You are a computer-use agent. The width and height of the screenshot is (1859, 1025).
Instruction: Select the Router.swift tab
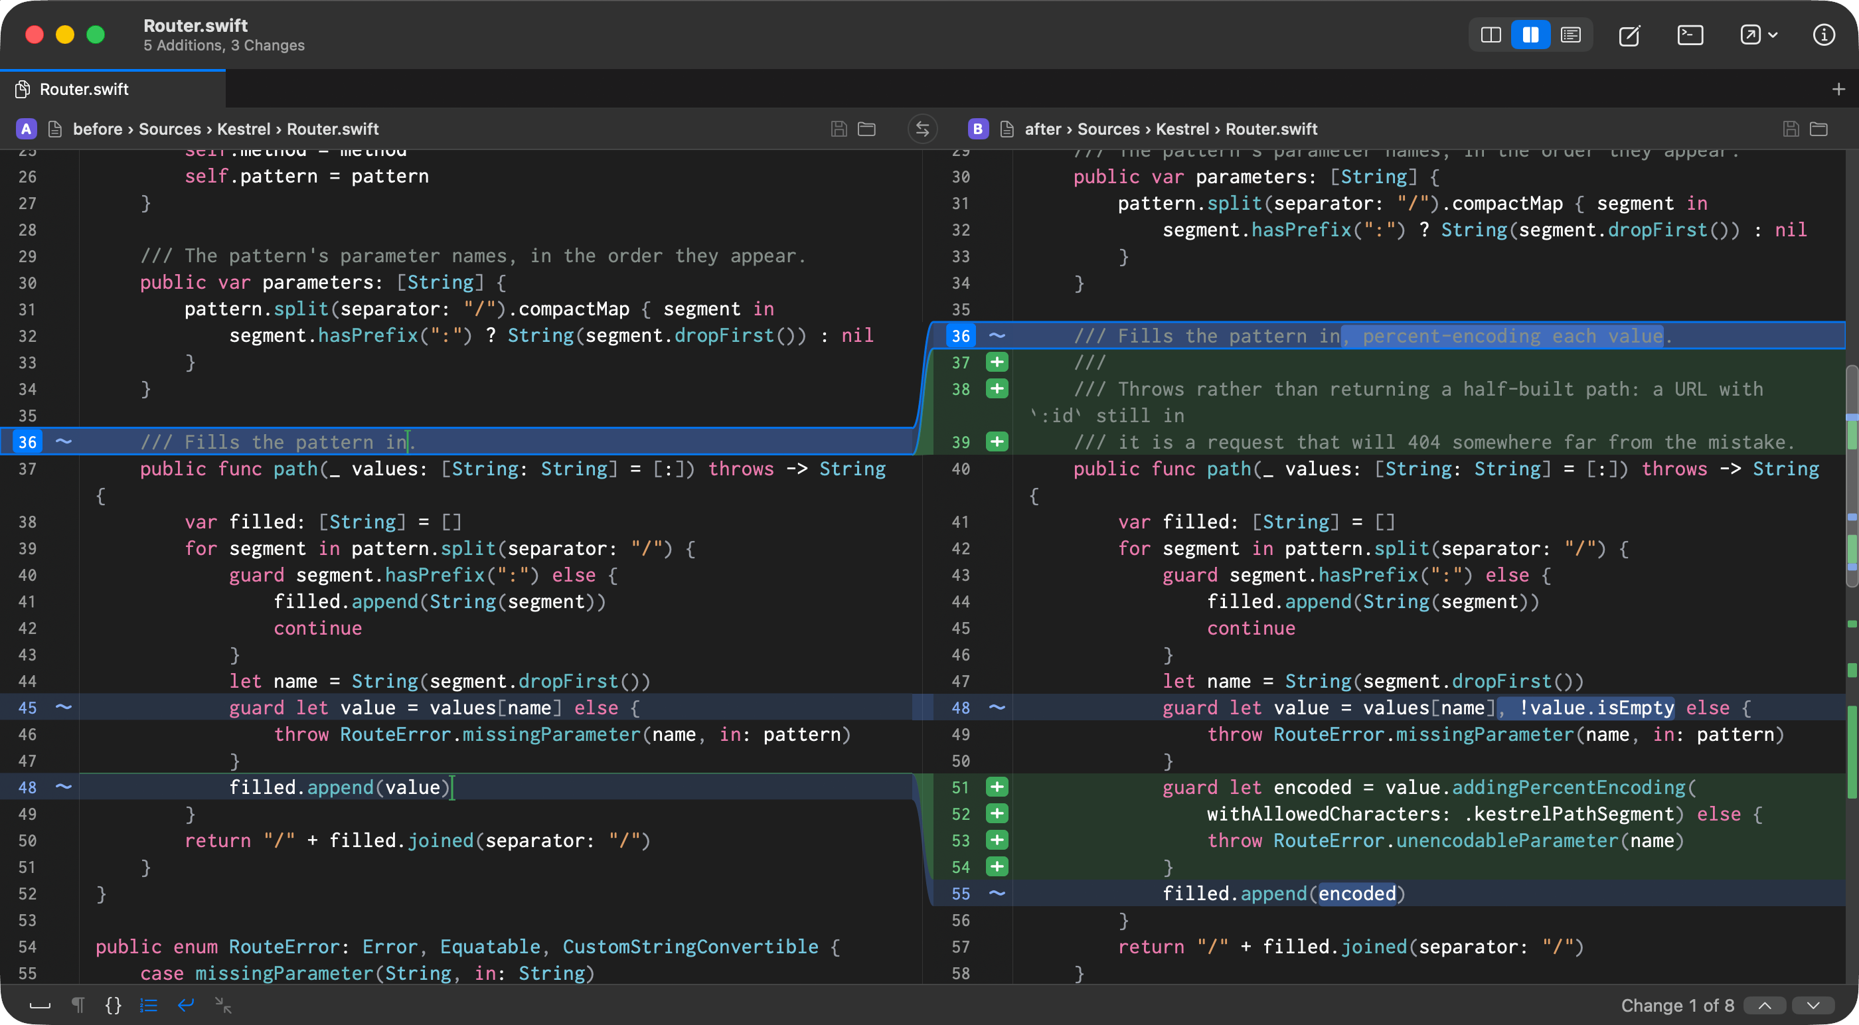(113, 89)
